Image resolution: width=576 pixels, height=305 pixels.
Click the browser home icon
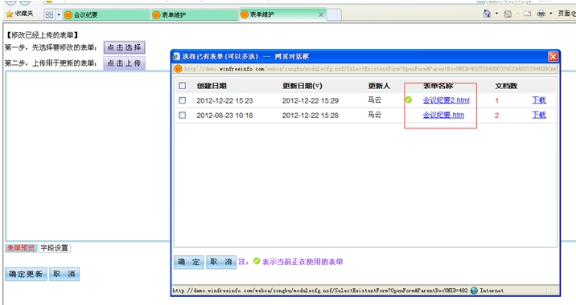(487, 14)
